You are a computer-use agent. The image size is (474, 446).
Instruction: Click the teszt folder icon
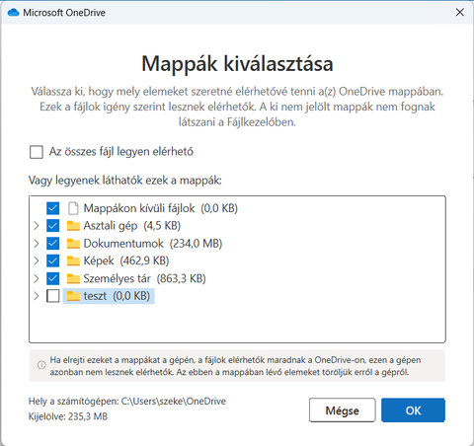[x=73, y=296]
